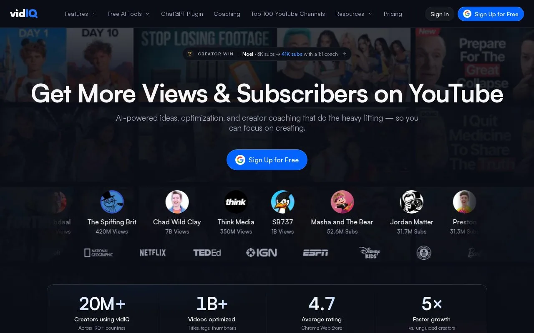Click the TED-Ed logo
The width and height of the screenshot is (534, 333).
[x=207, y=253]
